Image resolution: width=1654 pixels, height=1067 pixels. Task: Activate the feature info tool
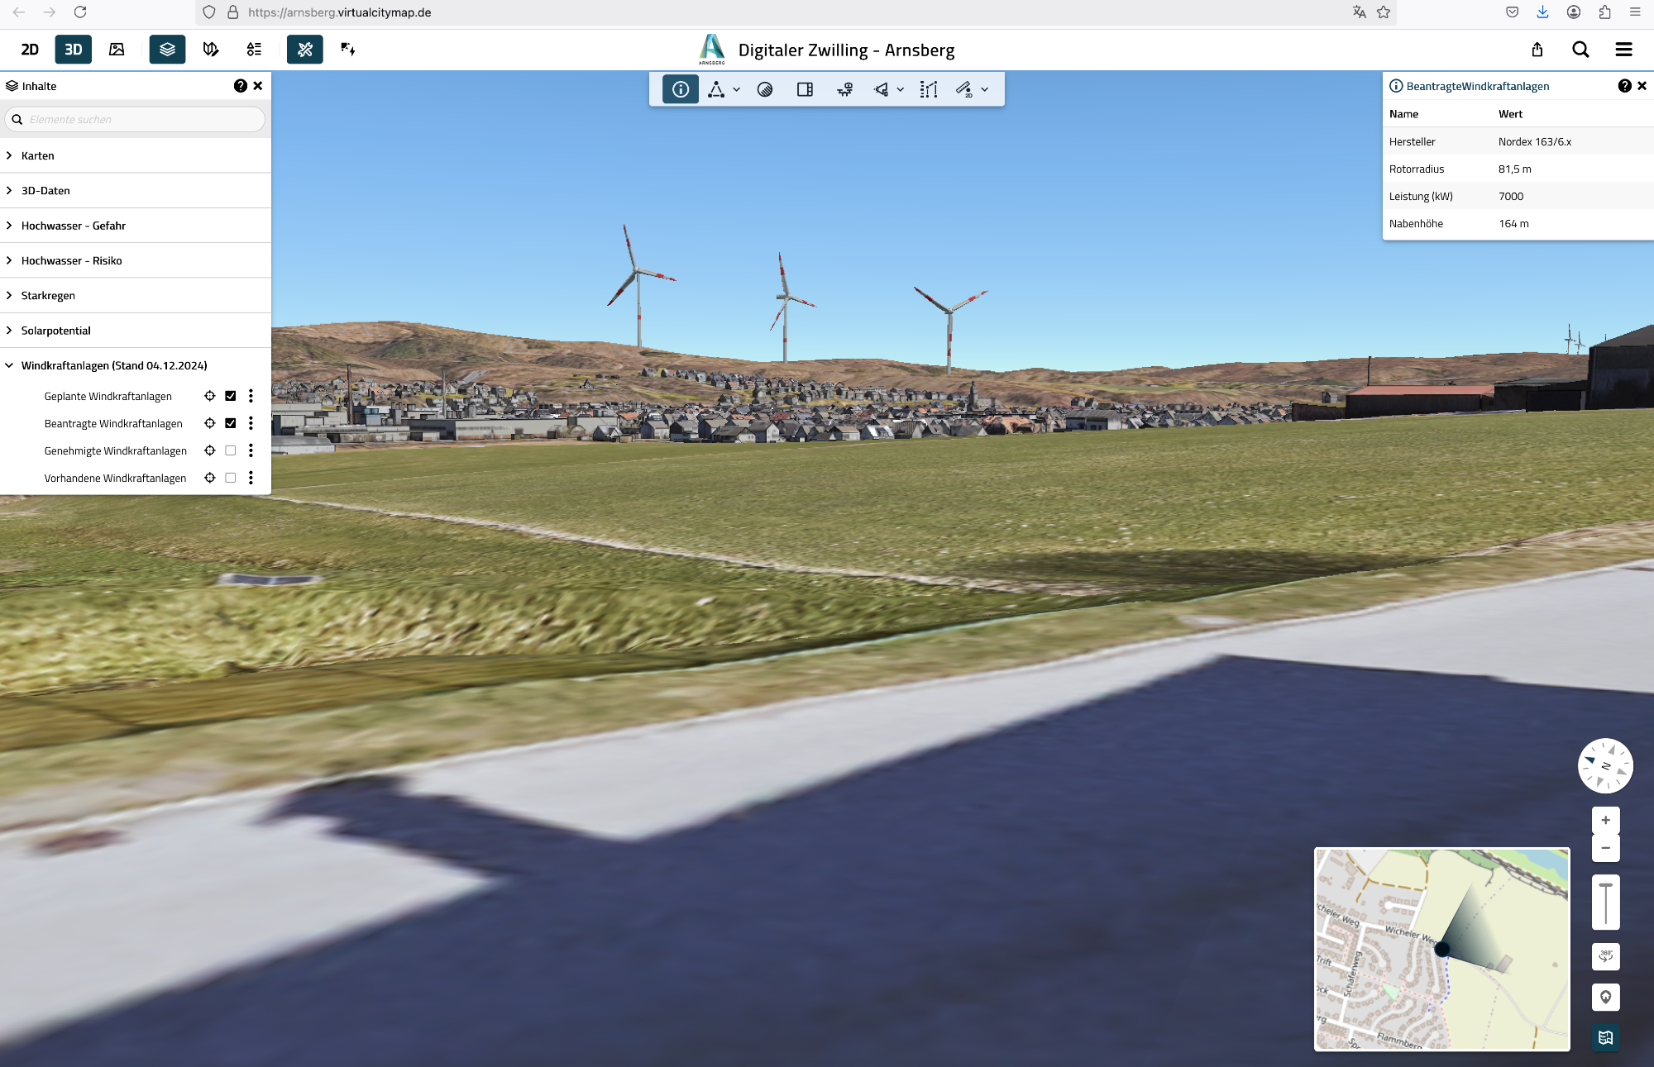[x=680, y=89]
